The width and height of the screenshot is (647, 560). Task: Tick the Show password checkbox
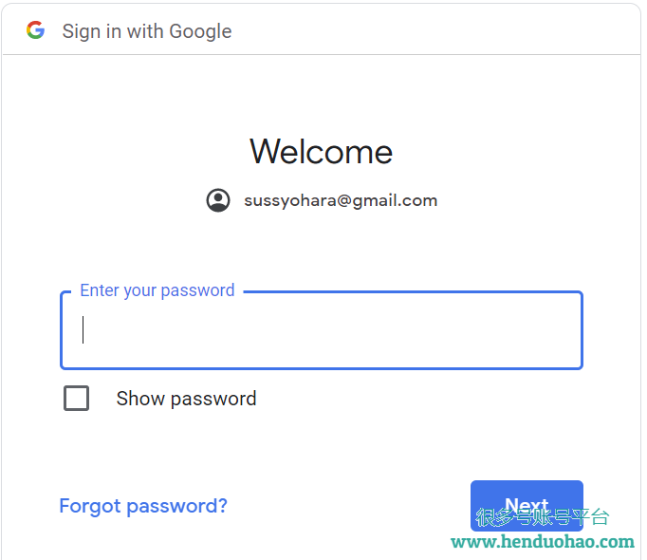point(76,398)
